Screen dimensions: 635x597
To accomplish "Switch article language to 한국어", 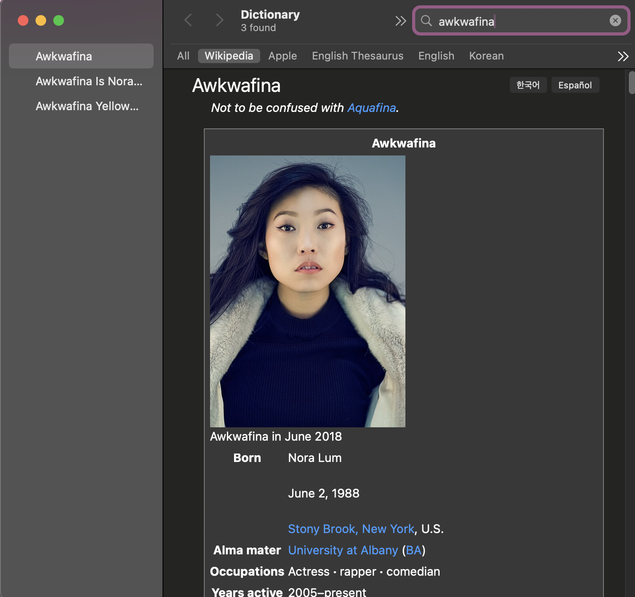I will pos(528,85).
